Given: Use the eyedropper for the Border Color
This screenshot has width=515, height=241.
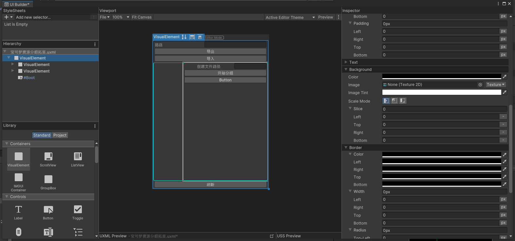Looking at the screenshot, I should pyautogui.click(x=505, y=154).
